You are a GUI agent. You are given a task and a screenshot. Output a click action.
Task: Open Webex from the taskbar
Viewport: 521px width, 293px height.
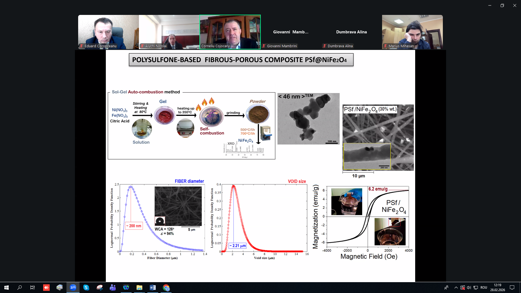click(126, 288)
